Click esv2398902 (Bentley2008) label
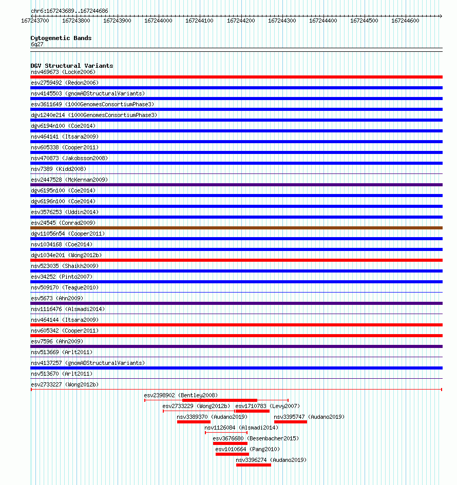 181,396
